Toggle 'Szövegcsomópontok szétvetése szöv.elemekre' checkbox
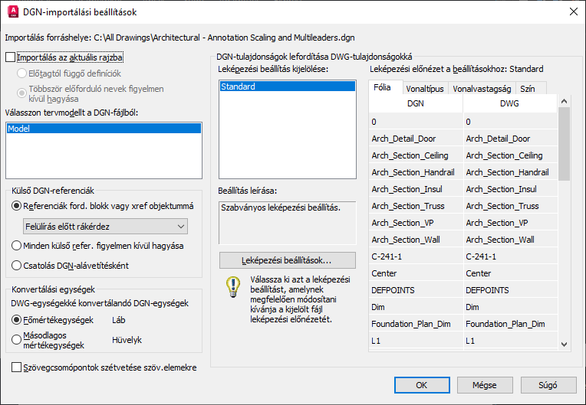The height and width of the screenshot is (405, 586). [16, 367]
